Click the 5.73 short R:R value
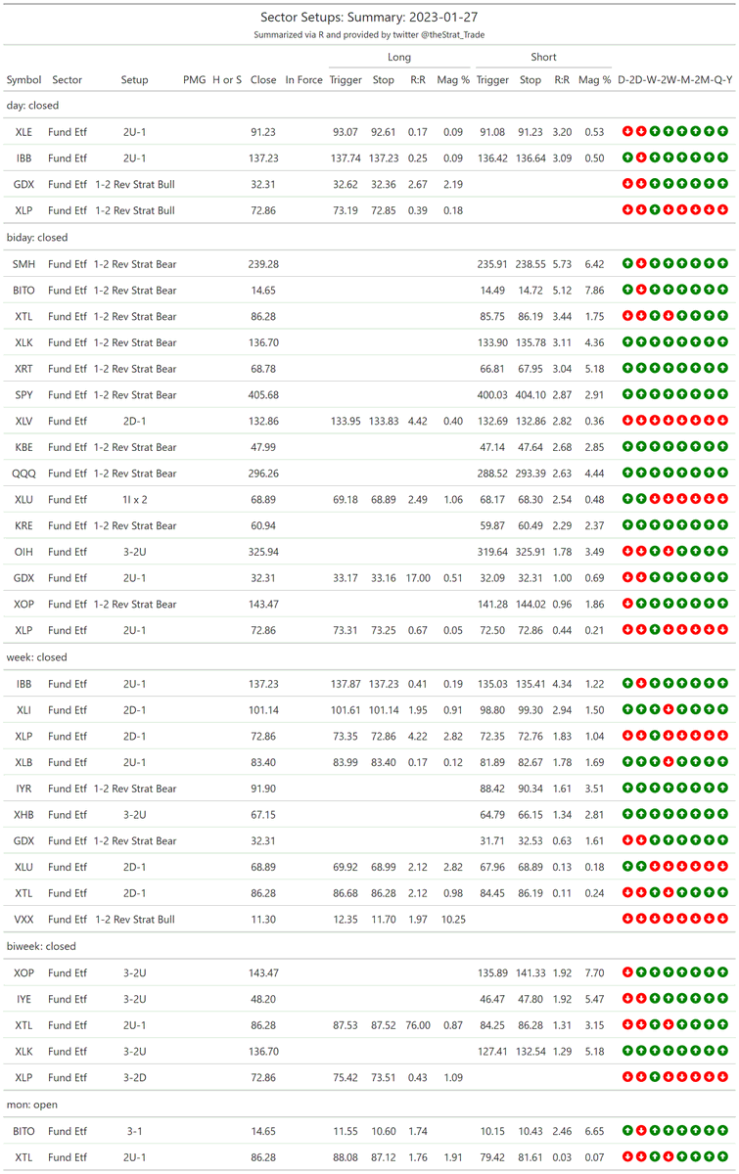 pyautogui.click(x=563, y=263)
